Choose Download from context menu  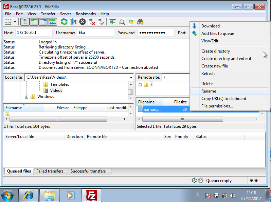(230, 26)
